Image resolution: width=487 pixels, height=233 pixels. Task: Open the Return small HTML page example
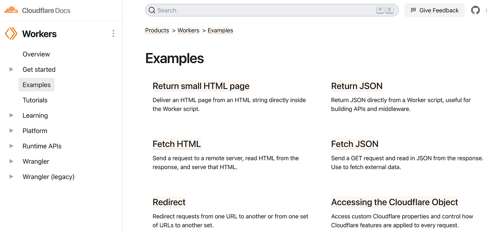[x=201, y=86]
